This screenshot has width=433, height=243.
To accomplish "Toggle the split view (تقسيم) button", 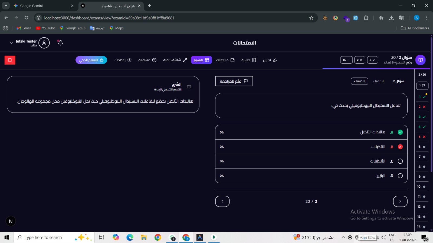I will 201,60.
